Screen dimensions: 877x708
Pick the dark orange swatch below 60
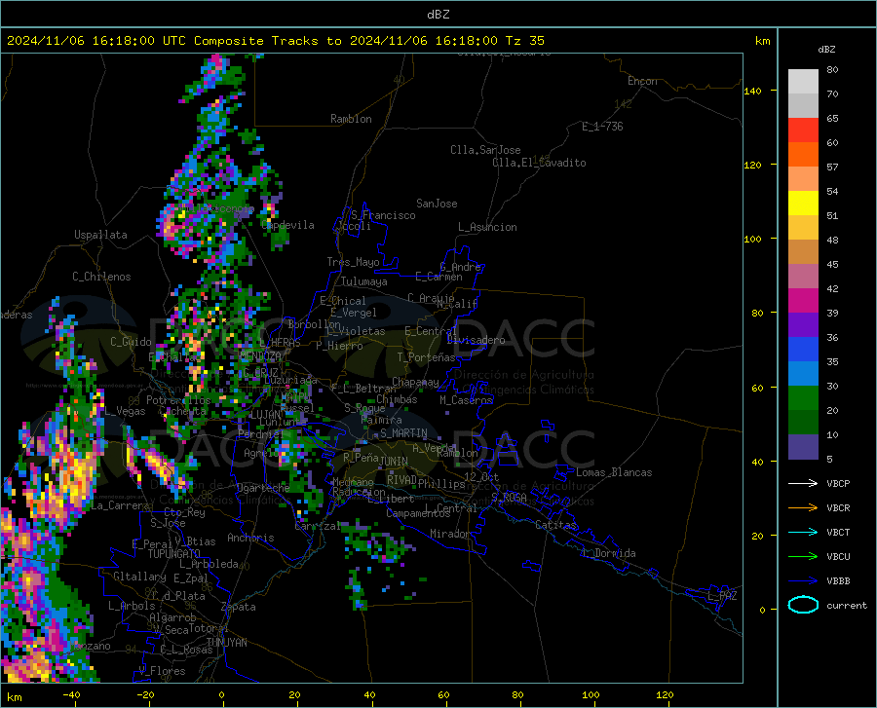pyautogui.click(x=803, y=155)
